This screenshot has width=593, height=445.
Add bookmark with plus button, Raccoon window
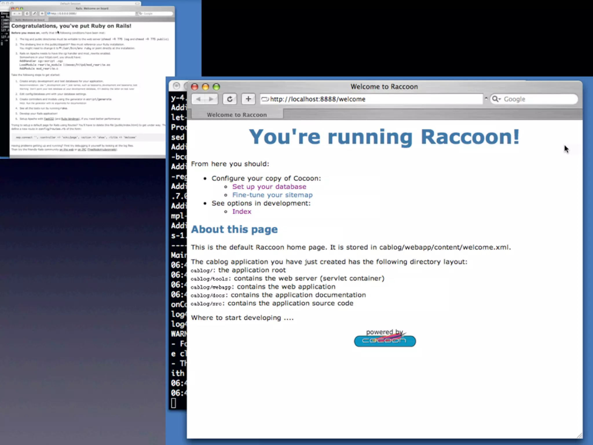tap(248, 99)
